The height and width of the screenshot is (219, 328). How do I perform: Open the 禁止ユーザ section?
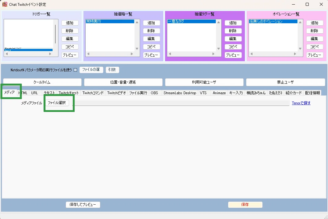point(285,82)
